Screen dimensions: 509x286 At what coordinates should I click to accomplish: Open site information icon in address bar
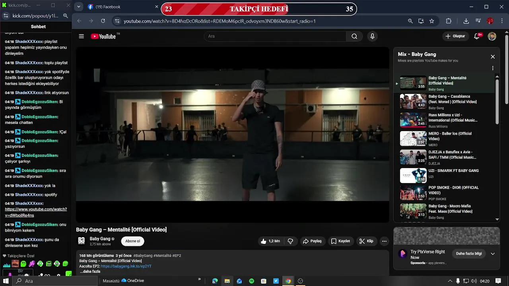point(117,21)
